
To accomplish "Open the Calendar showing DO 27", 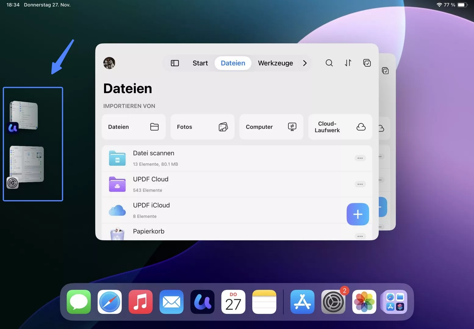I will tap(233, 302).
